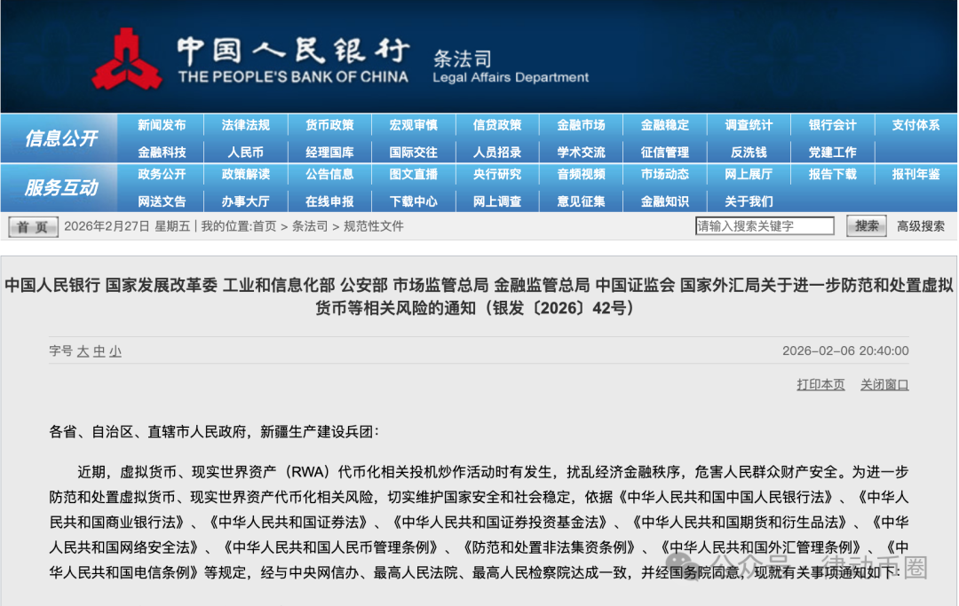Select 货币政策 in the navigation bar
The image size is (959, 606).
[x=329, y=125]
